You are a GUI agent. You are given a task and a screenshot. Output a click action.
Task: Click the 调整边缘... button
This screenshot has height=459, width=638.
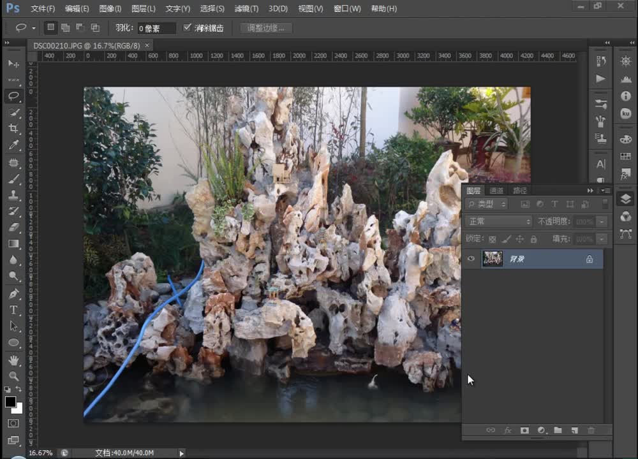click(x=266, y=28)
